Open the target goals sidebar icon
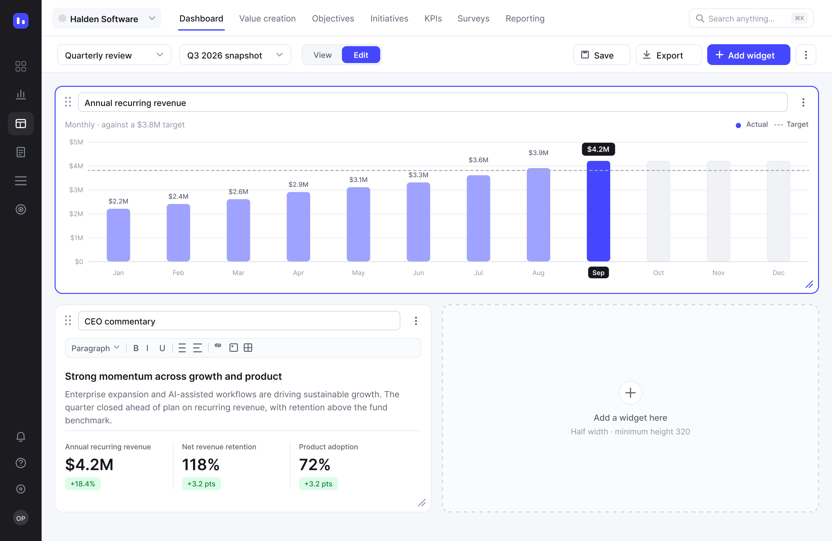832x541 pixels. click(x=20, y=209)
